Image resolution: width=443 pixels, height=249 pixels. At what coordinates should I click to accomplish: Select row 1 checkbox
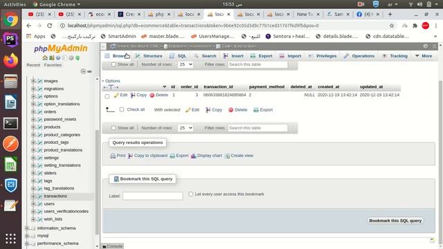coord(107,97)
